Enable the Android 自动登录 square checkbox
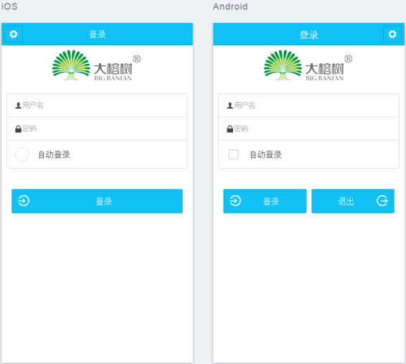Screen dimensions: 406x364 [x=234, y=154]
